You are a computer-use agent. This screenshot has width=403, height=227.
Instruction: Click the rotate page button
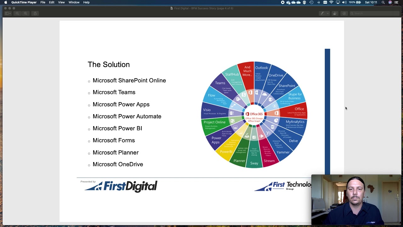tap(335, 13)
